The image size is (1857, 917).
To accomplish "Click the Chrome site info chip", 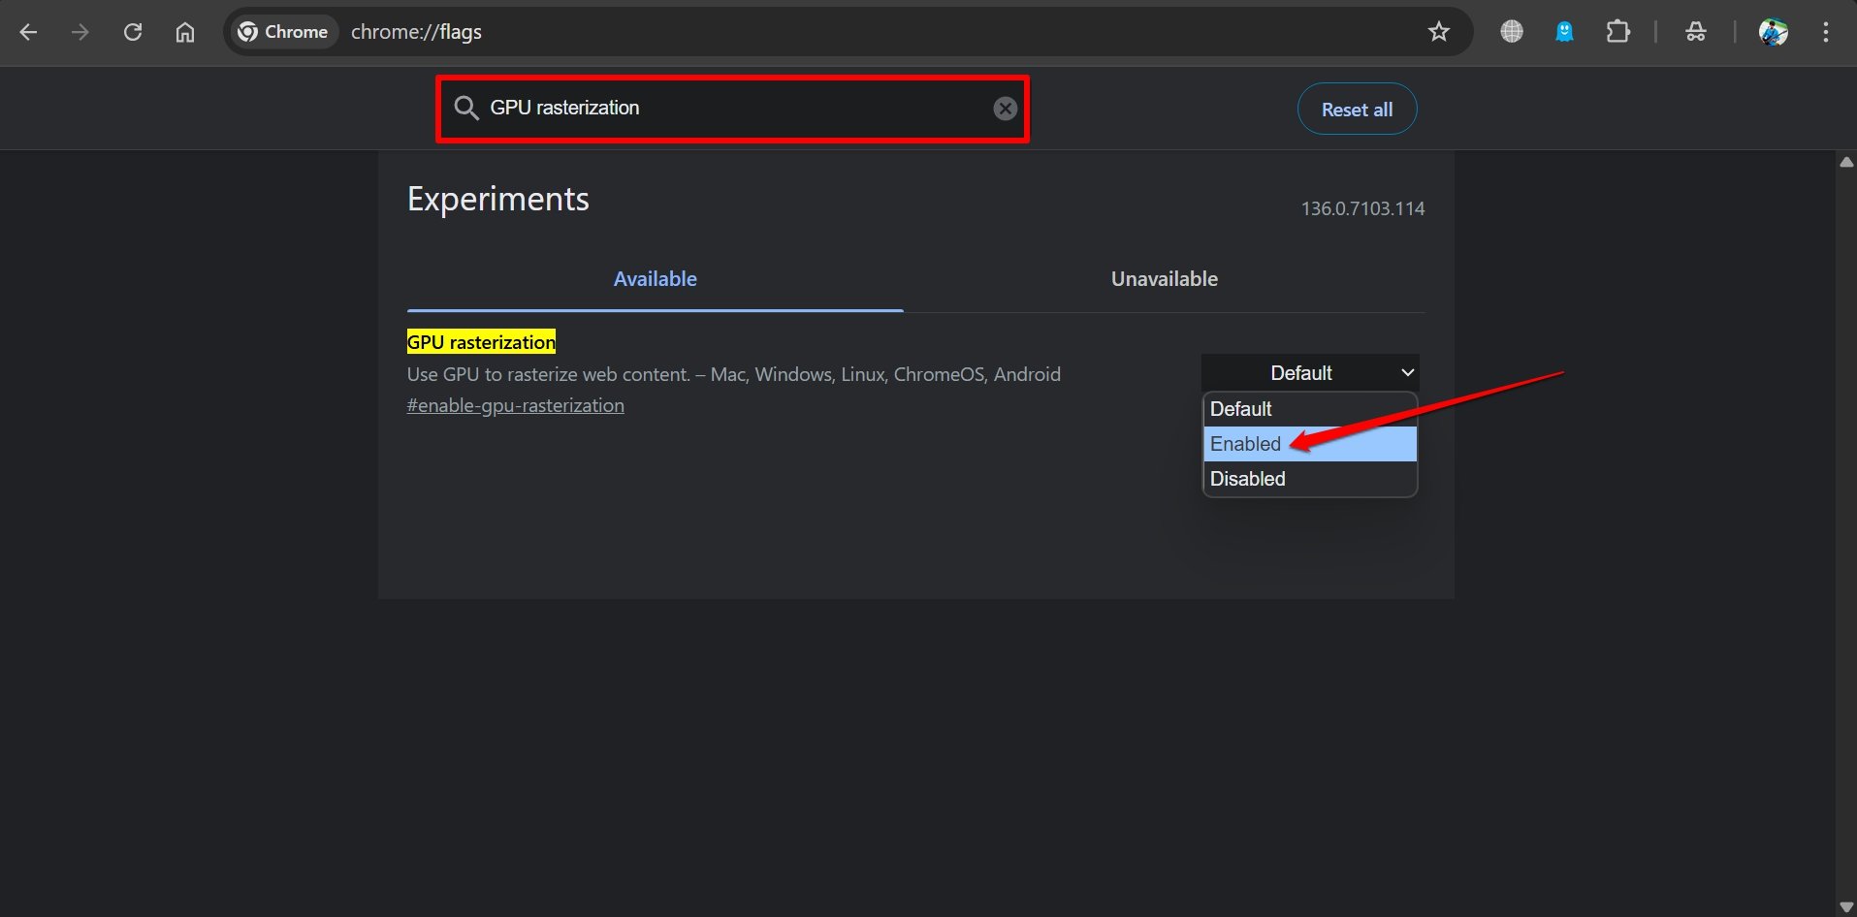I will click(283, 32).
